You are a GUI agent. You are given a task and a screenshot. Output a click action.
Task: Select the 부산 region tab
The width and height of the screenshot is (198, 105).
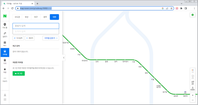pyautogui.click(x=27, y=17)
